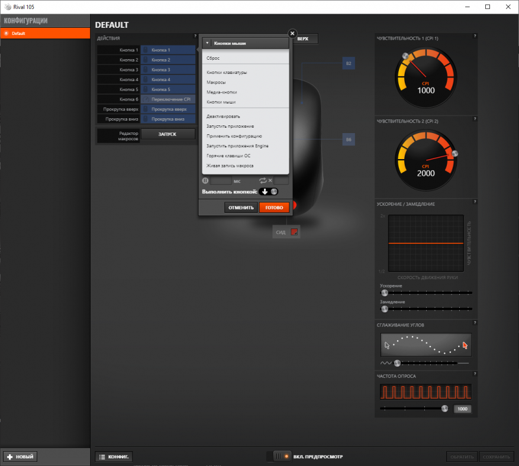Open the СИД LED color swatch

pyautogui.click(x=294, y=232)
